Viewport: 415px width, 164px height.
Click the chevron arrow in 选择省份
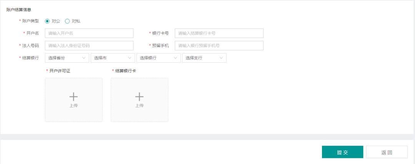[x=84, y=58]
